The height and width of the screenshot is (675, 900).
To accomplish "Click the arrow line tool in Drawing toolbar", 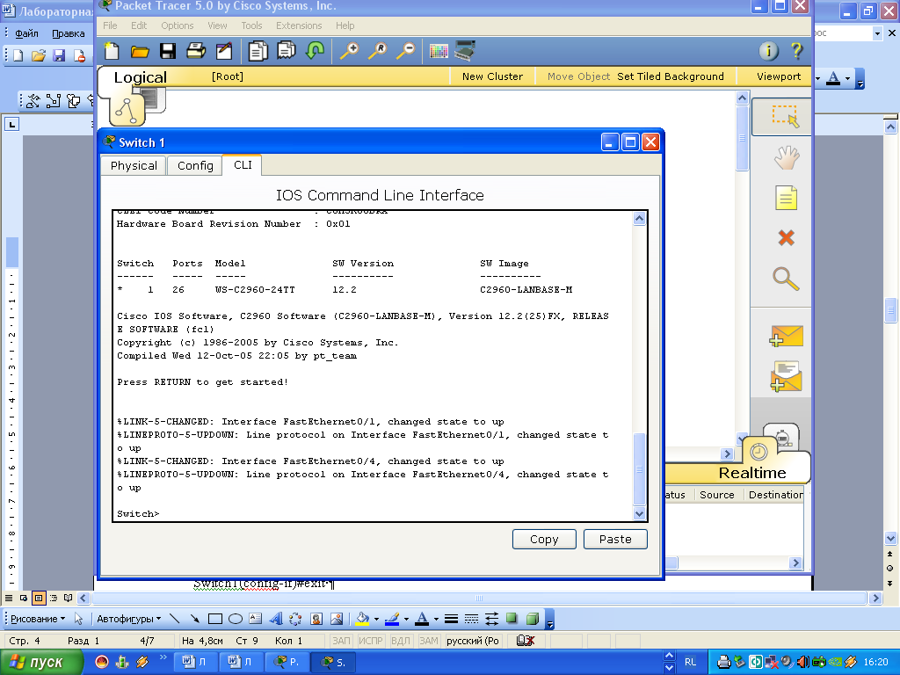I will pos(195,619).
